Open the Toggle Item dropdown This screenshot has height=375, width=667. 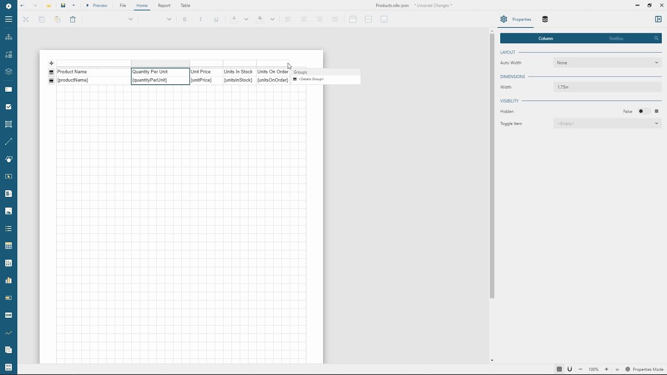point(608,124)
